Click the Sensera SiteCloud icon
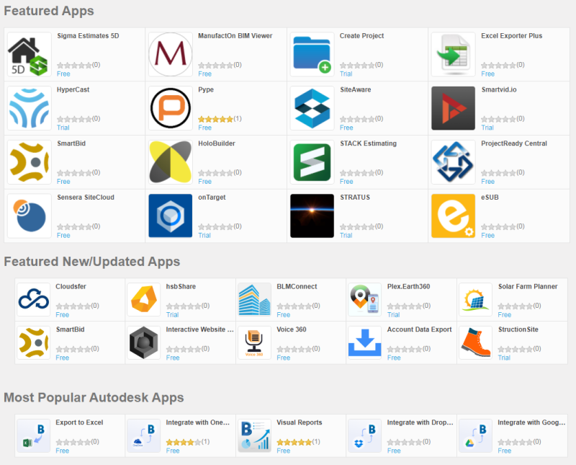This screenshot has height=465, width=576. click(x=29, y=216)
